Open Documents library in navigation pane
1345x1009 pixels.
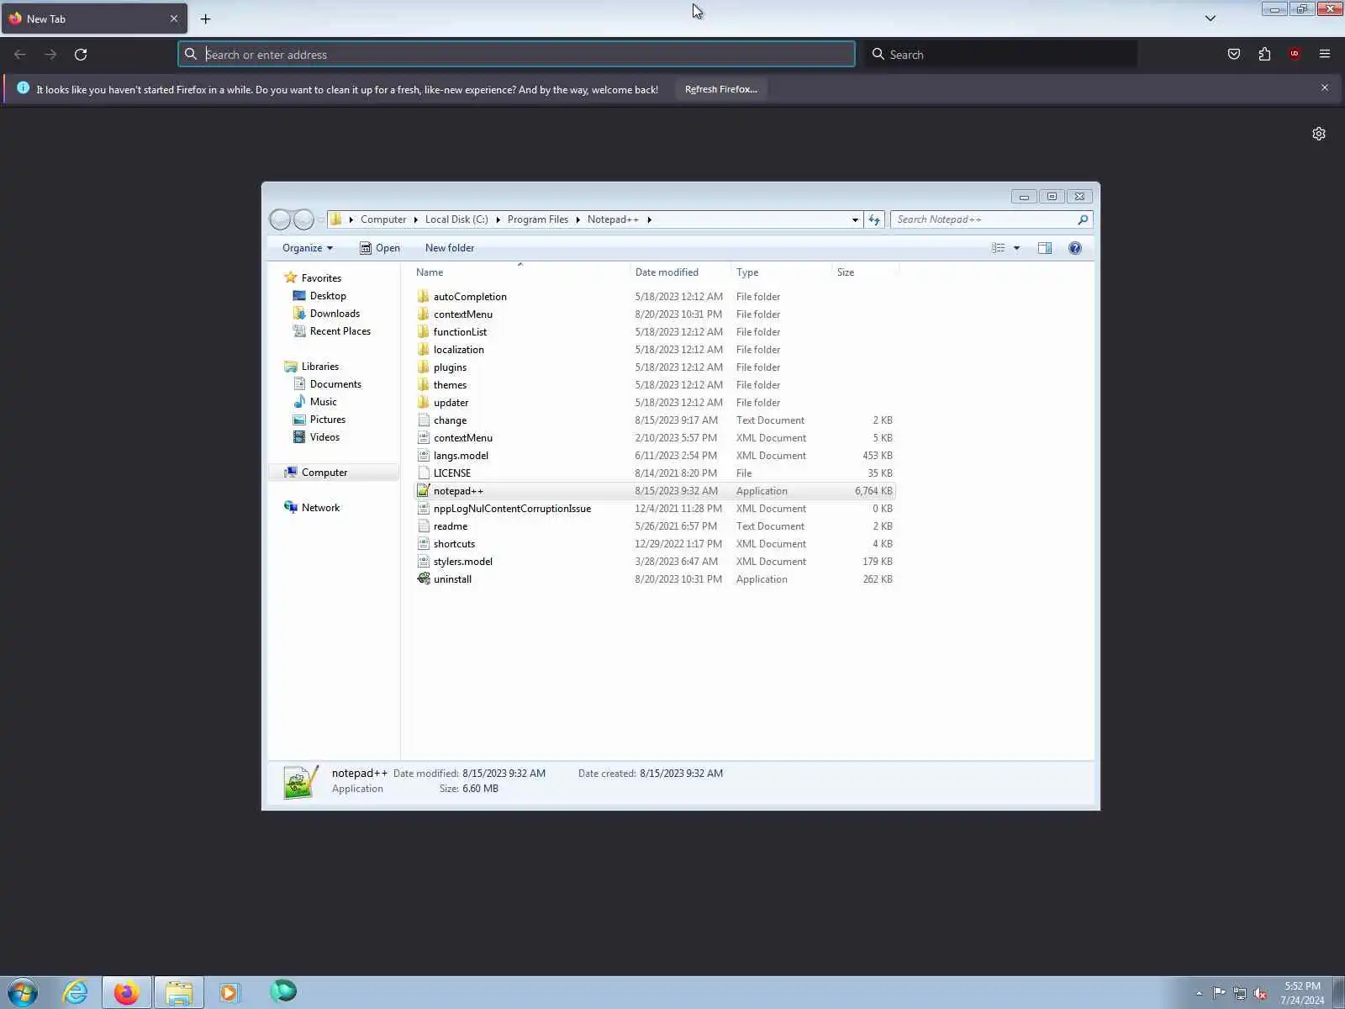pyautogui.click(x=335, y=384)
